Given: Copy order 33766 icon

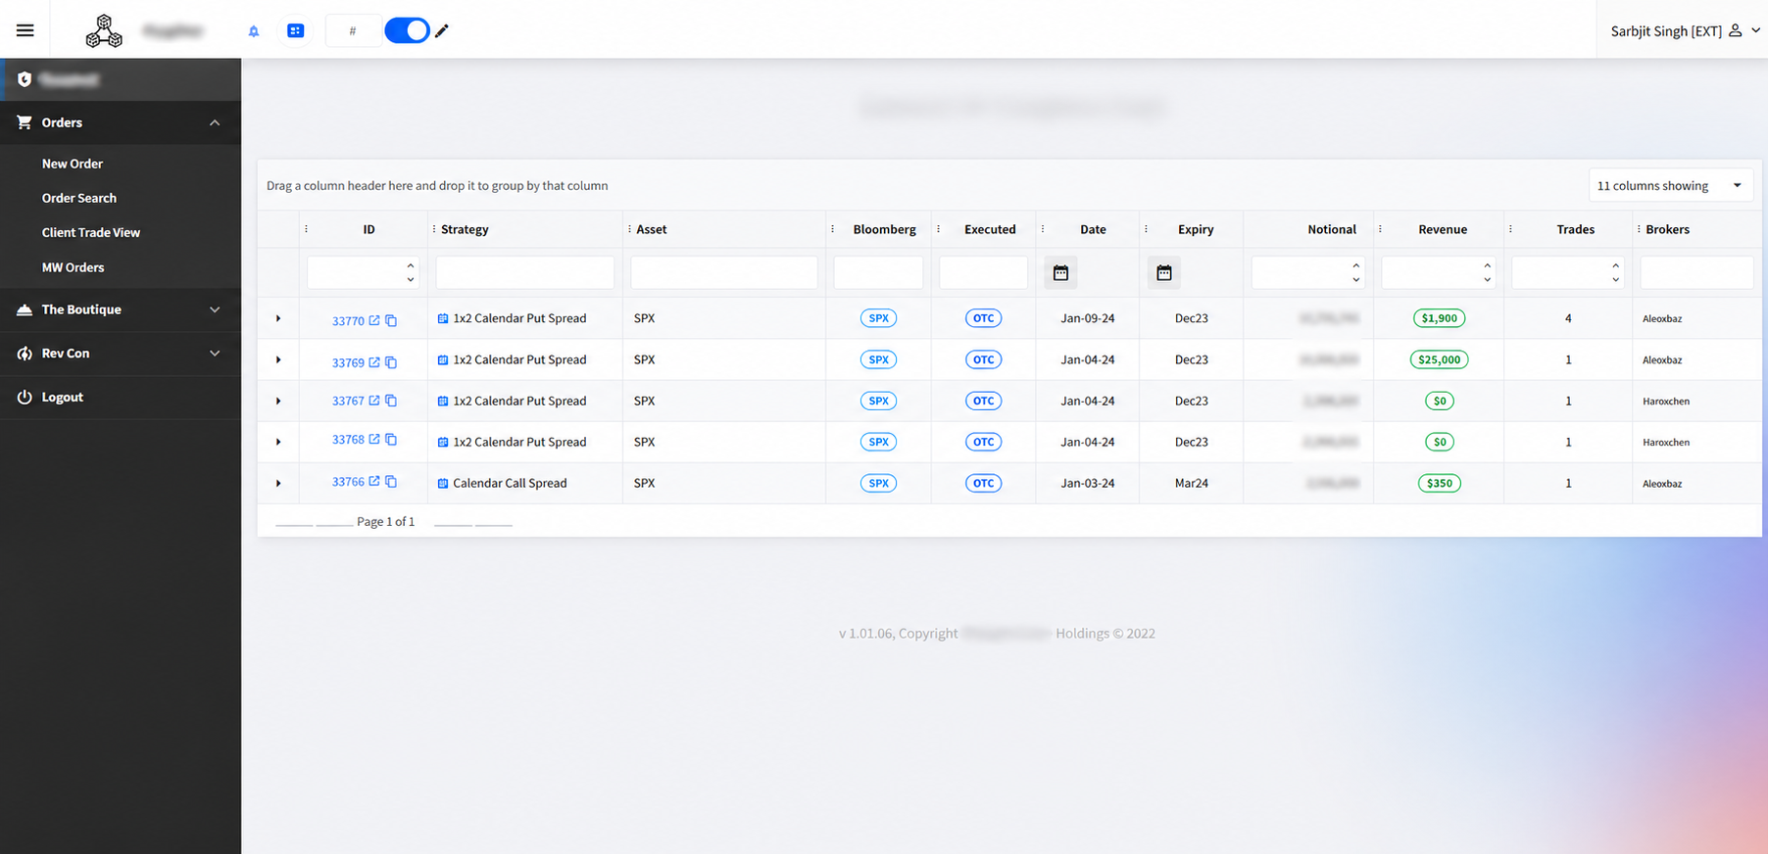Looking at the screenshot, I should (x=391, y=481).
